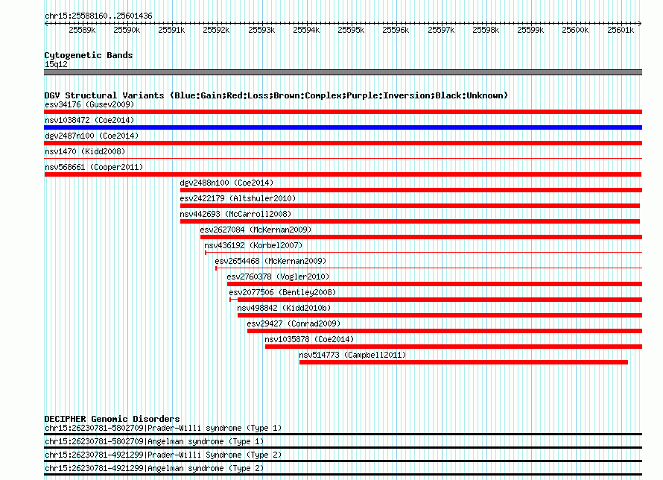Open Prader-Willi Syndrome (Type 2) entry
This screenshot has width=663, height=480.
pos(163,455)
